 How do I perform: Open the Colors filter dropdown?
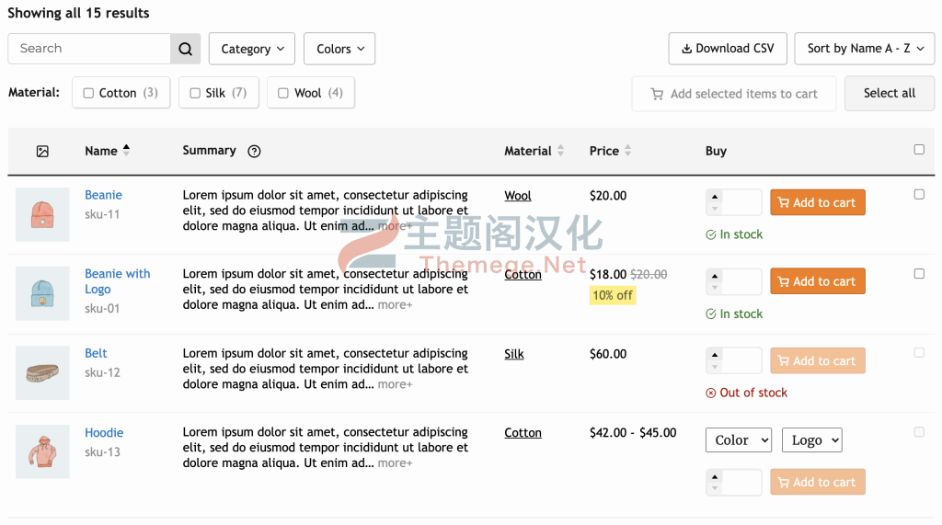coord(339,49)
